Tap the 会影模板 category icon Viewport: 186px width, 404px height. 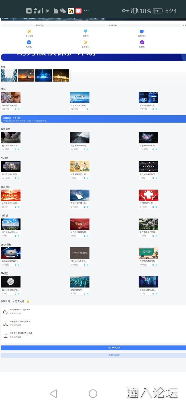86,43
